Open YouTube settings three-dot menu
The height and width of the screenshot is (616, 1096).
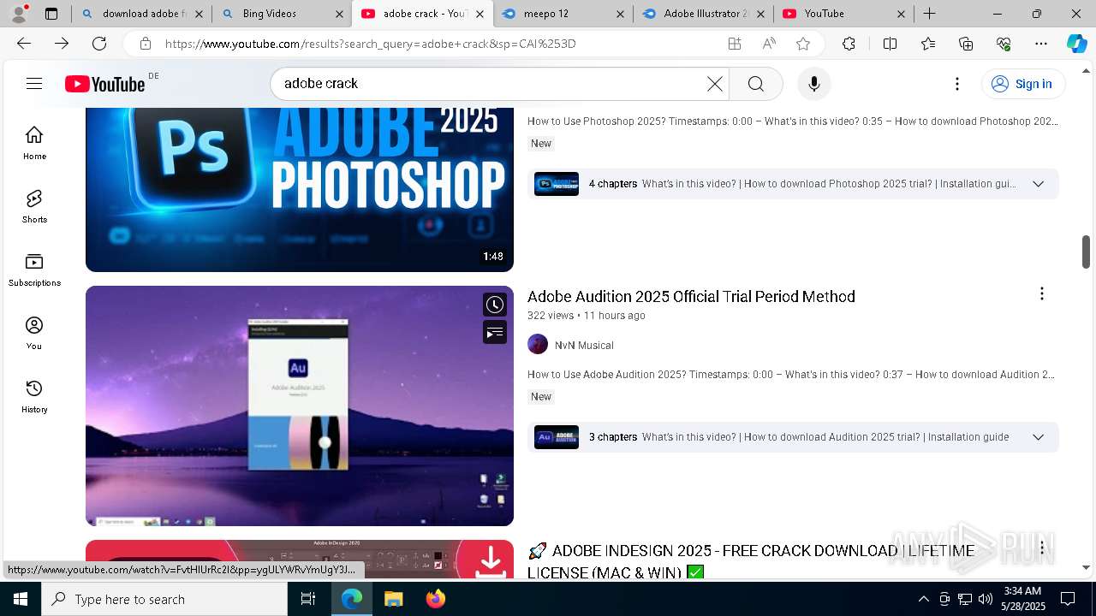click(957, 84)
